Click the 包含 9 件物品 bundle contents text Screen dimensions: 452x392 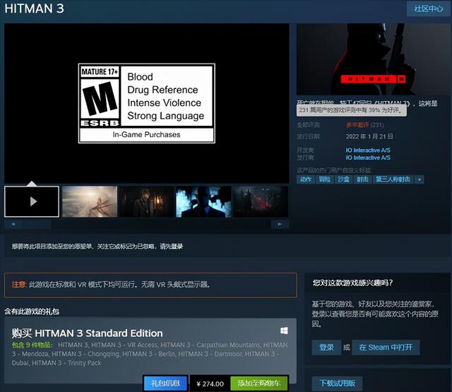(x=32, y=345)
